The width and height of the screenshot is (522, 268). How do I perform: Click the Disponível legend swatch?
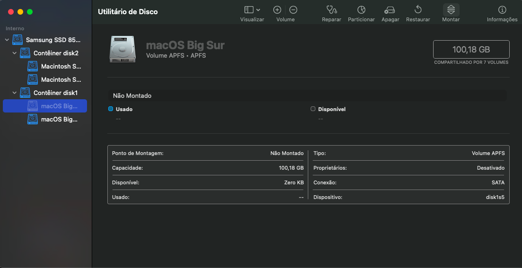tap(313, 109)
